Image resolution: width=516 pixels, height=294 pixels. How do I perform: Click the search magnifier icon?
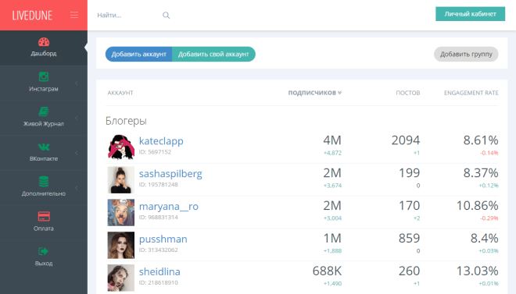(x=167, y=15)
